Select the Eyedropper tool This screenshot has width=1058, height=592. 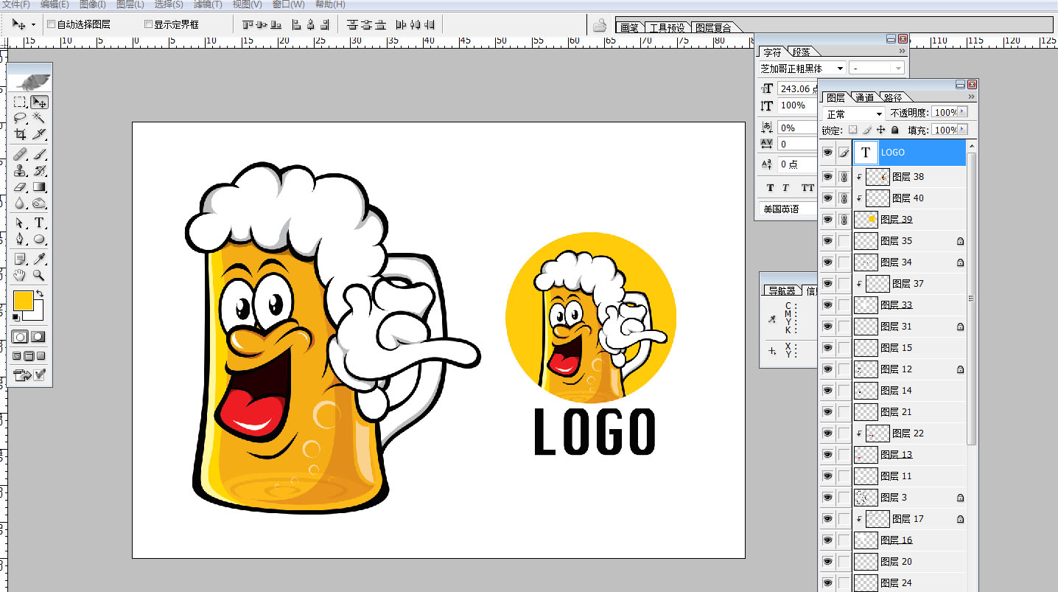tap(39, 259)
